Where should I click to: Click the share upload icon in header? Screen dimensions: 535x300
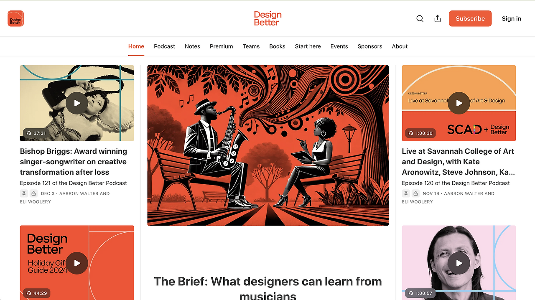point(438,18)
